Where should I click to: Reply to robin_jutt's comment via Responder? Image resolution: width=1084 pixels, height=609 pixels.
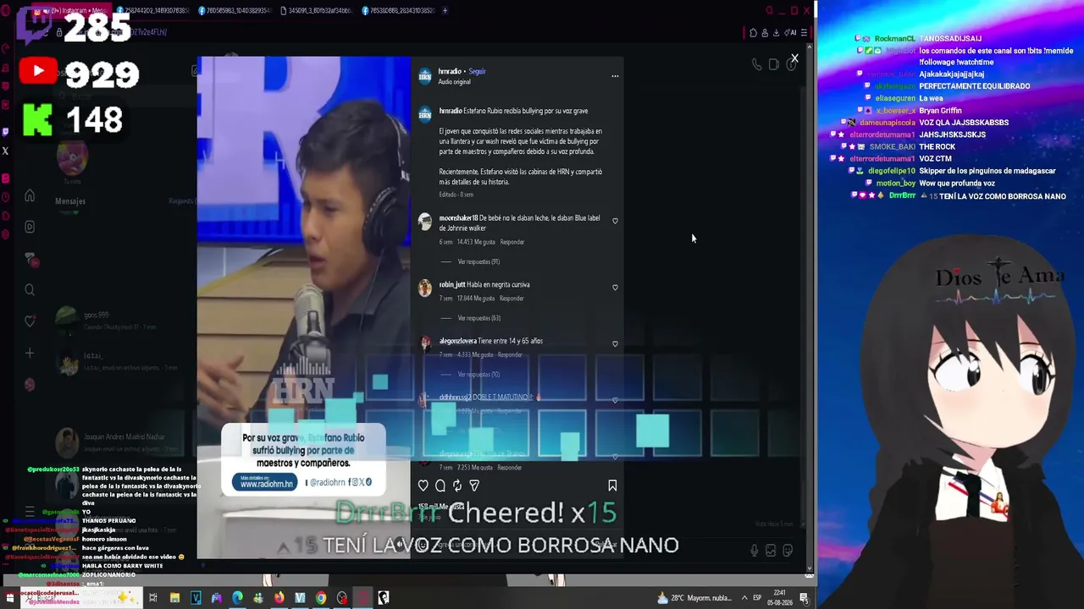pos(511,299)
